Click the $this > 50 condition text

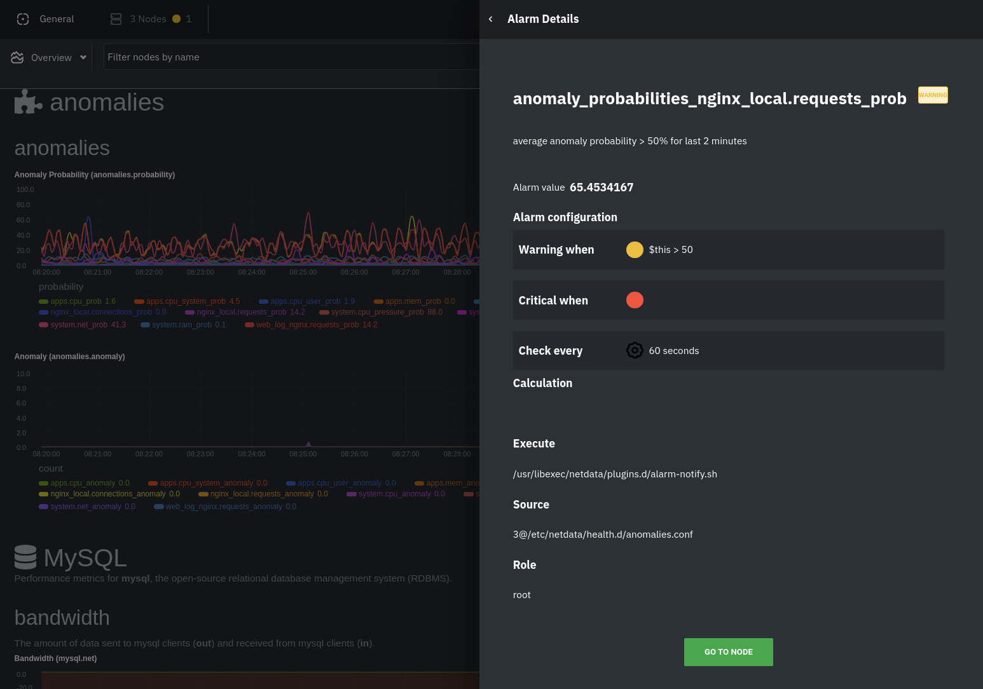[x=671, y=250]
